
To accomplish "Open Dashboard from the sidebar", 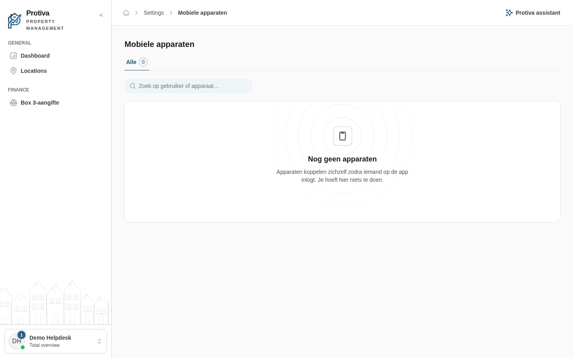I will [56, 56].
